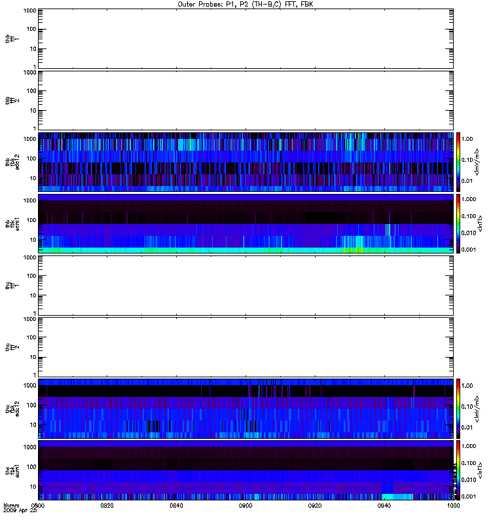Click inside the thb fbk edc12 spectrogram
This screenshot has height=524, width=491.
(x=245, y=162)
